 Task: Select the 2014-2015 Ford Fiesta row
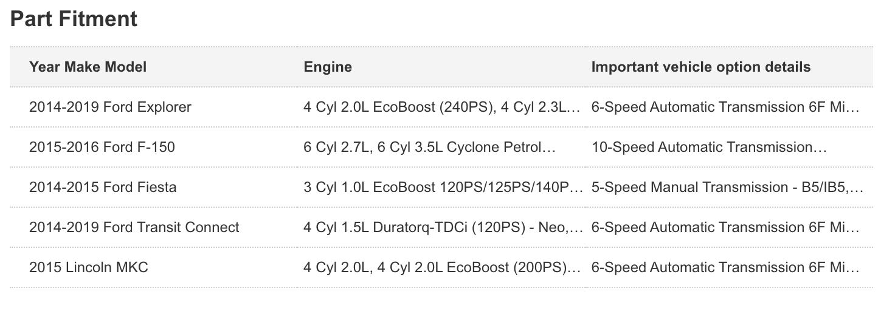click(x=441, y=187)
